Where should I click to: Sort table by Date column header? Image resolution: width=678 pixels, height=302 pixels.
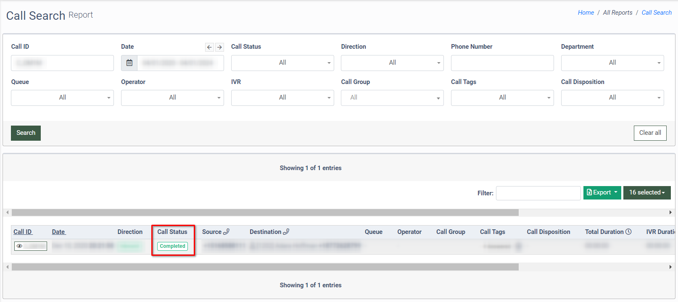58,232
